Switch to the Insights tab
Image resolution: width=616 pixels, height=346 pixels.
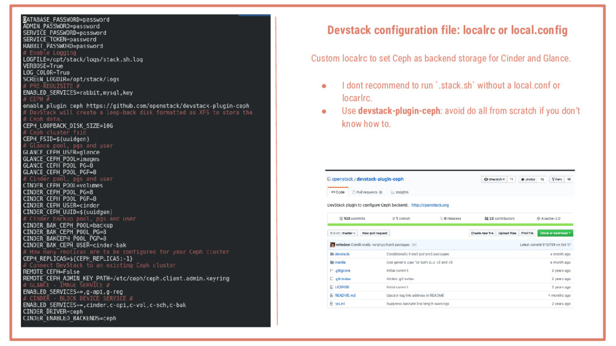point(400,192)
